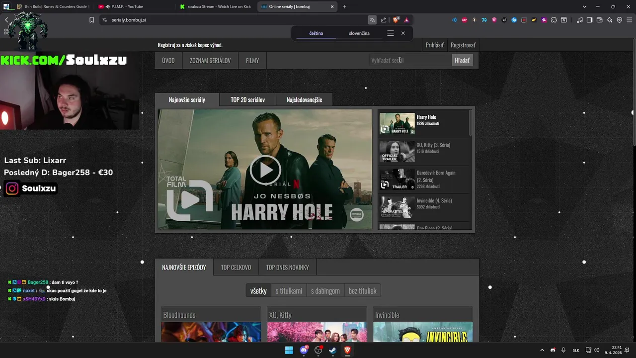Open the Extensions puzzle piece icon

[554, 20]
